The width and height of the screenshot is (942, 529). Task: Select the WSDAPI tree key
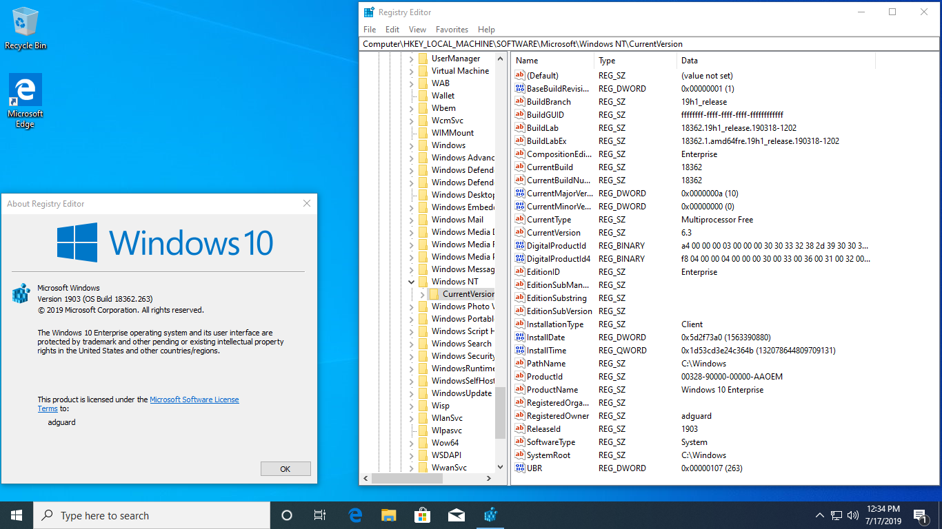[x=446, y=455]
